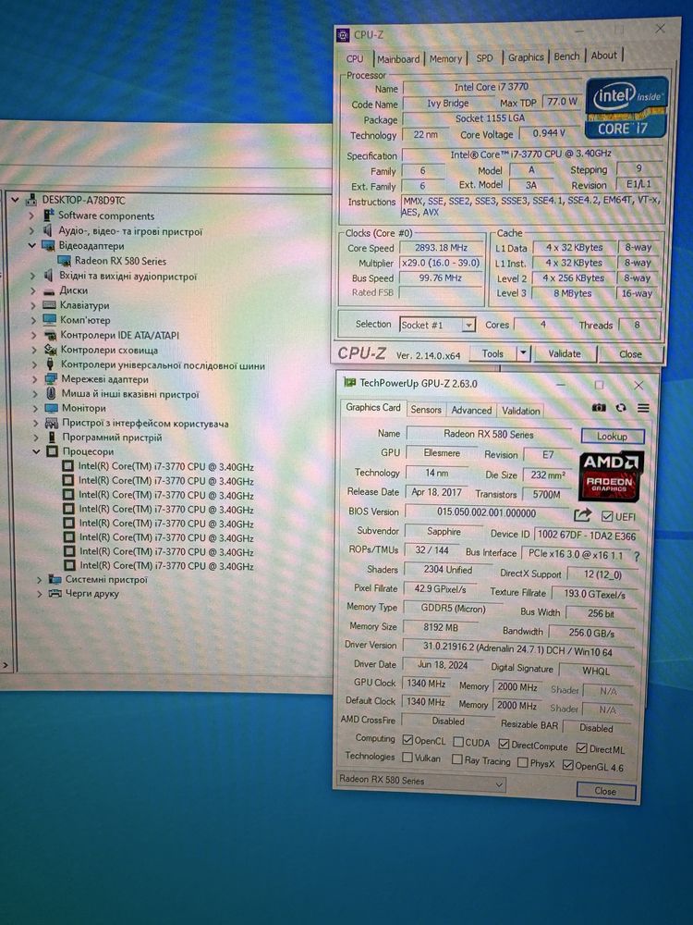Toggle the OpenGL 4.6 checkbox

click(x=567, y=765)
